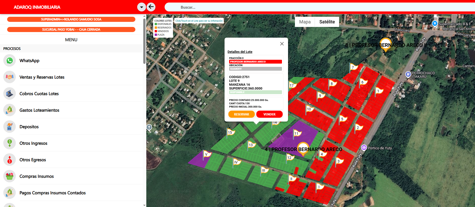
Task: Open the WhatsApp icon in menu
Action: tap(10, 61)
